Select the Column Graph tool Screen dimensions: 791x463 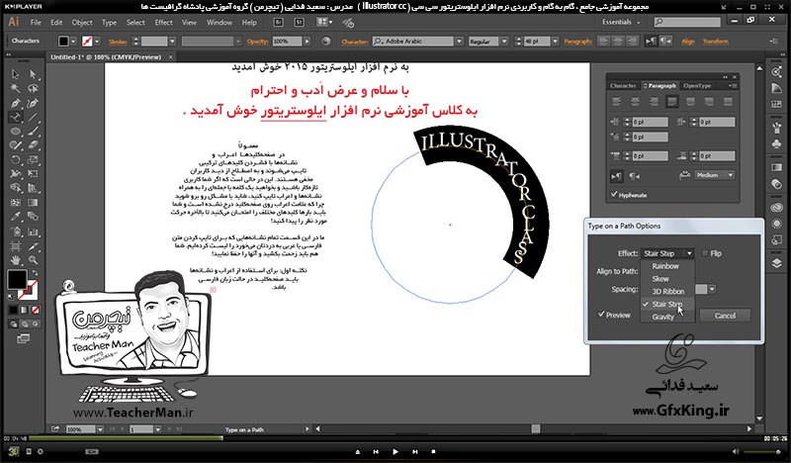pyautogui.click(x=33, y=231)
